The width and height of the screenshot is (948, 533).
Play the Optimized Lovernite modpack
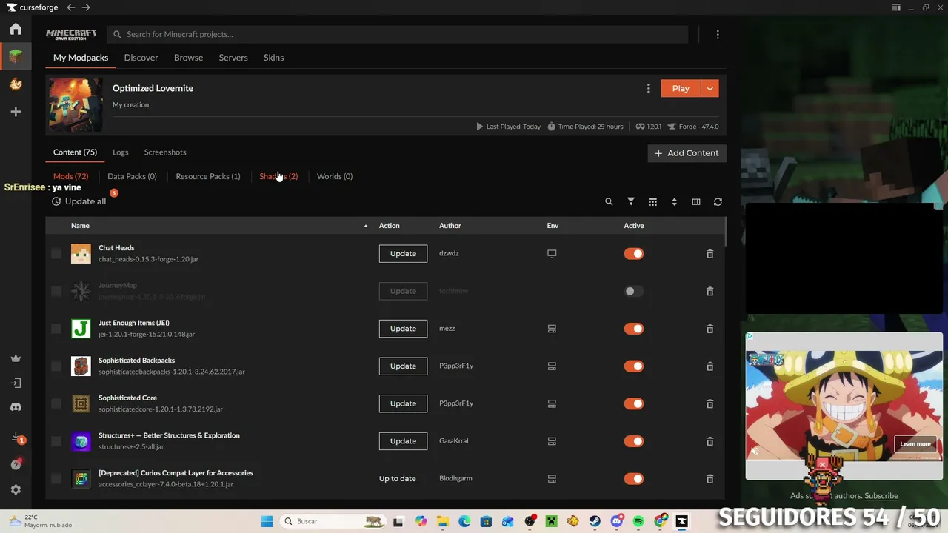[681, 88]
